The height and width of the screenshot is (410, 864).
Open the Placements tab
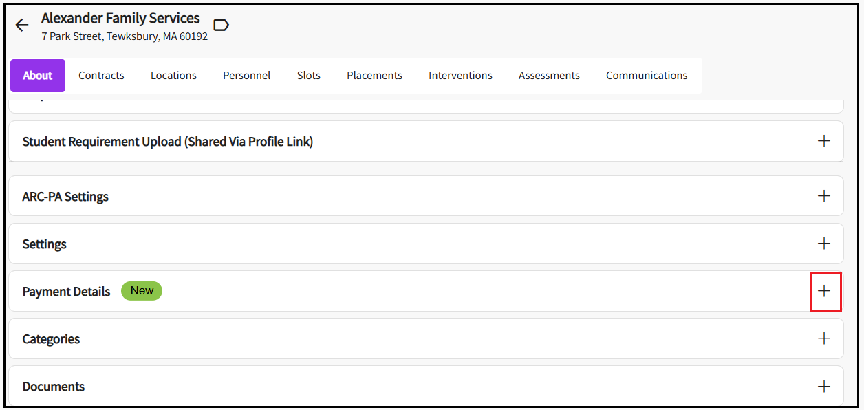pyautogui.click(x=374, y=76)
